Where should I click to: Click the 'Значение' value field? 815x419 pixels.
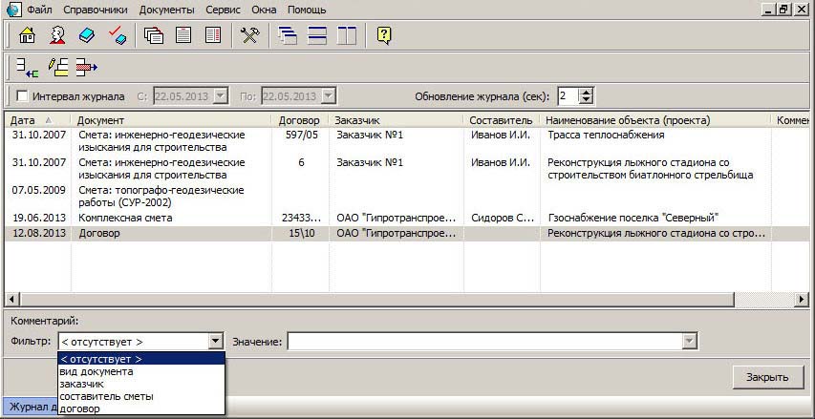(485, 342)
